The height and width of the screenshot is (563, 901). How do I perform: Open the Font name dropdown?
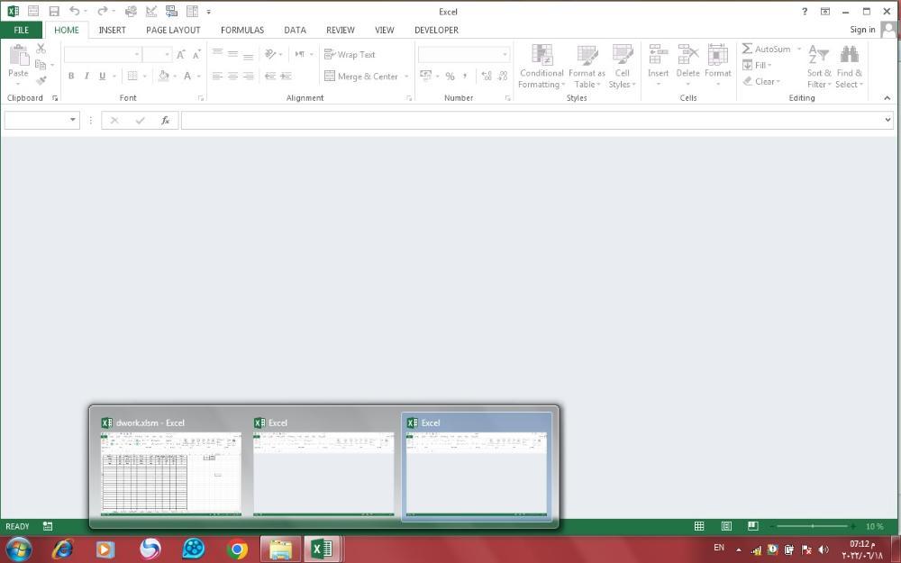click(x=137, y=55)
